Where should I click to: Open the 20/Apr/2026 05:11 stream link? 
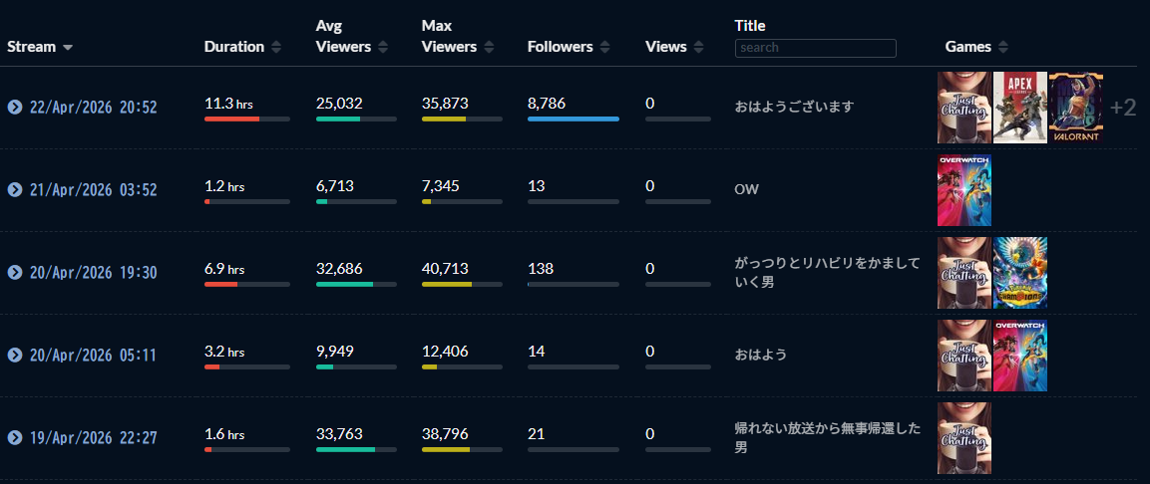coord(93,356)
